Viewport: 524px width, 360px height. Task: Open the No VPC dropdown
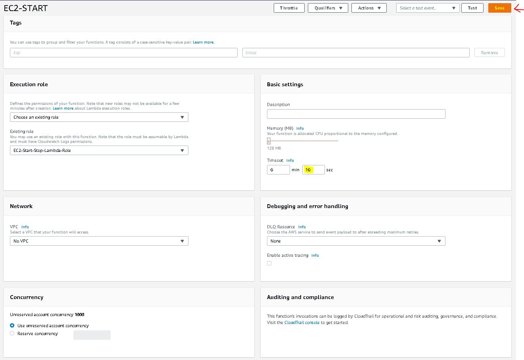(x=99, y=241)
